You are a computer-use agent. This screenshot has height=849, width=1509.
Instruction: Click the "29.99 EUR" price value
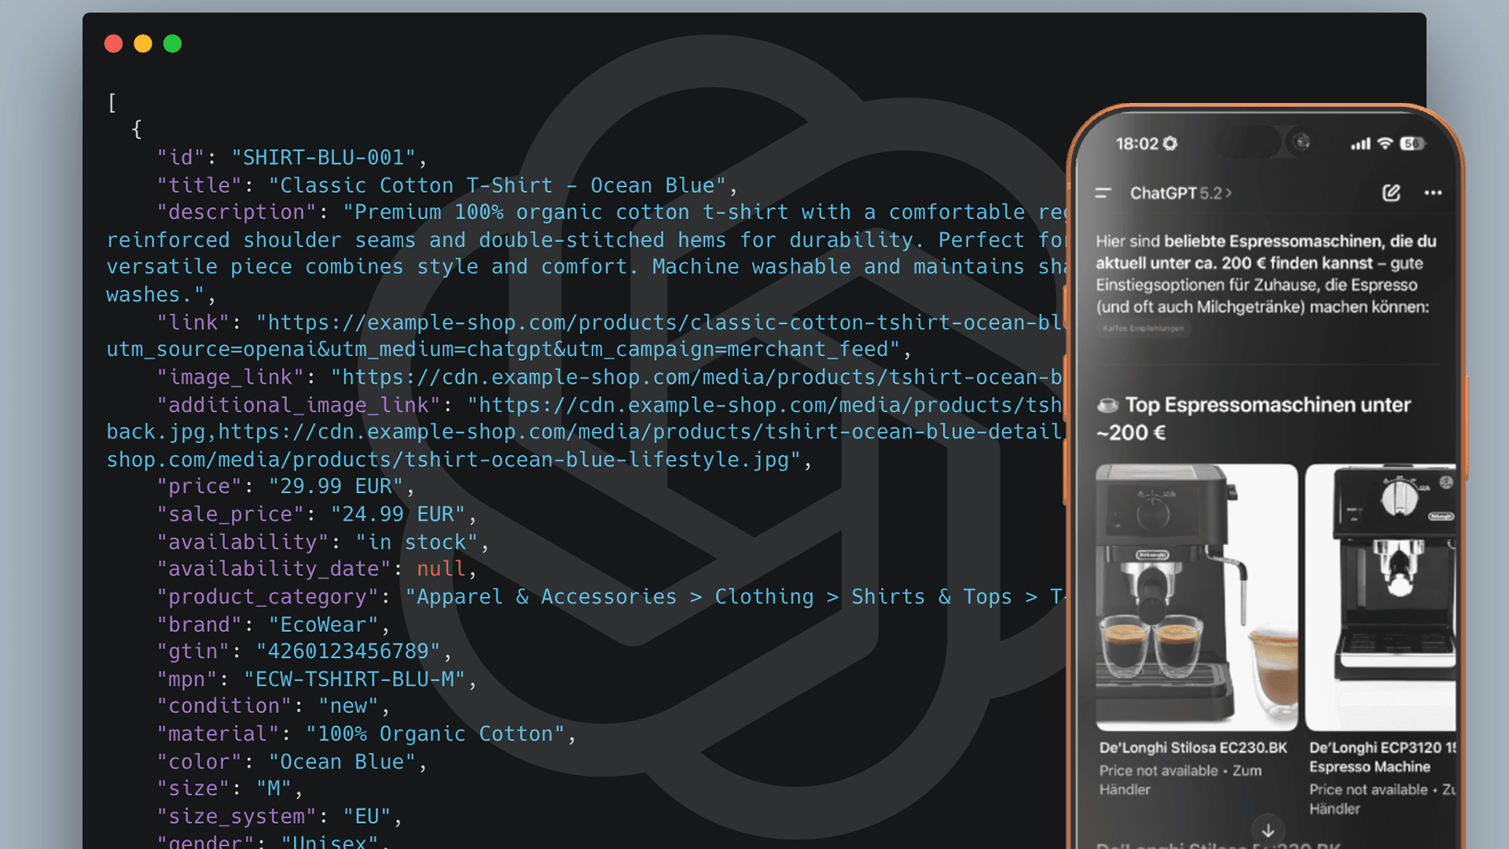[336, 487]
